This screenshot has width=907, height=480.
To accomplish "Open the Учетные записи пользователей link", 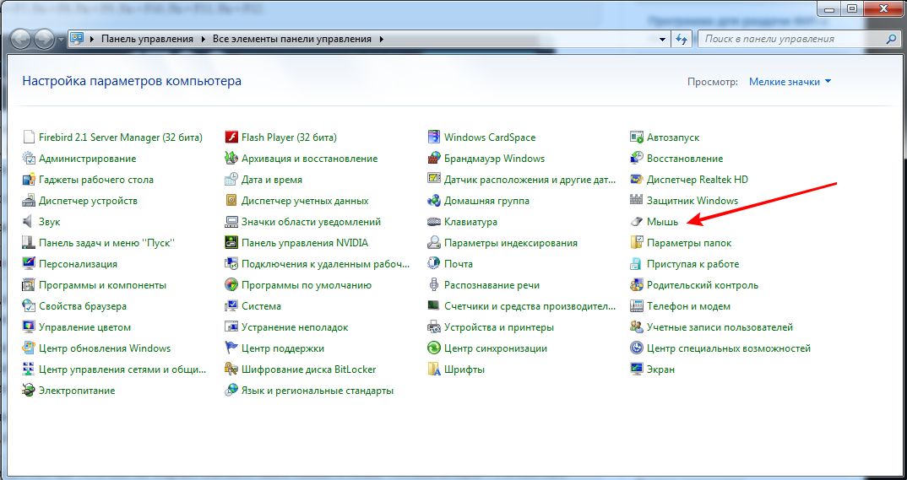I will (x=720, y=327).
